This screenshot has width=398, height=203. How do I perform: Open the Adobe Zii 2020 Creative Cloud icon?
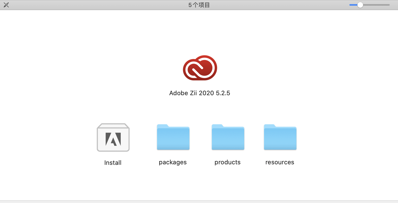pos(200,68)
